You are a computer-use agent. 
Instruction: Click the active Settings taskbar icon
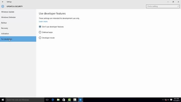click(80, 100)
